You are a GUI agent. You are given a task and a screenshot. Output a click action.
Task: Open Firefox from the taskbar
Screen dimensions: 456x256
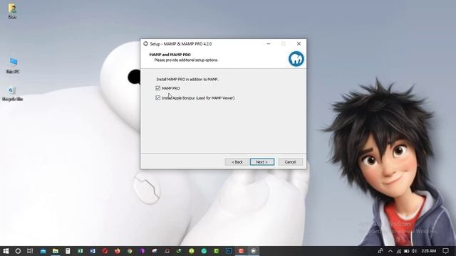(x=118, y=251)
